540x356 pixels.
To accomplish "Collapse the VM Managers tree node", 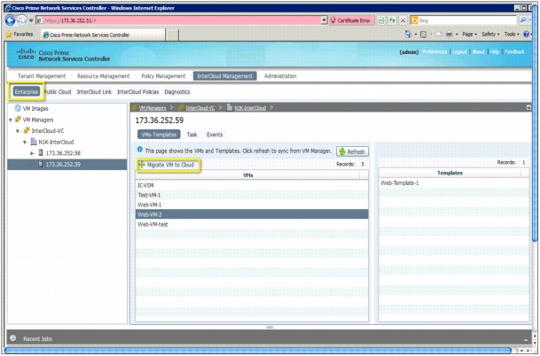I will click(11, 120).
